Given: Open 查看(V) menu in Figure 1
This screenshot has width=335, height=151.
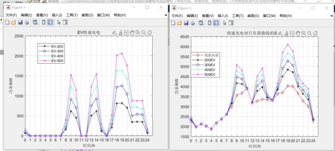Looking at the screenshot, I should click(42, 15).
